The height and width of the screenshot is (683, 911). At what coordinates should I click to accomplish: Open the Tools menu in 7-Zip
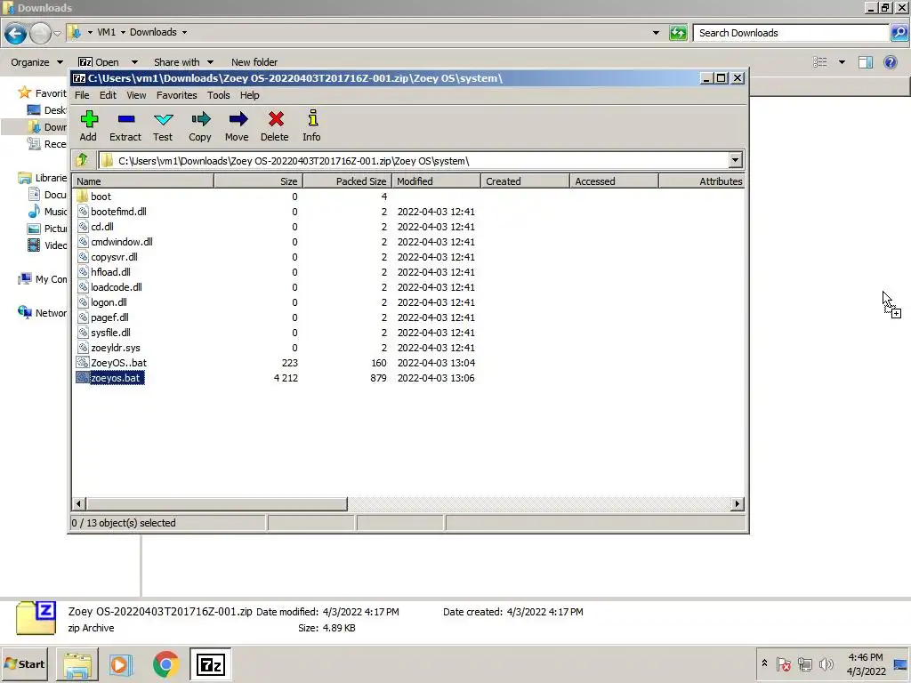[x=219, y=95]
